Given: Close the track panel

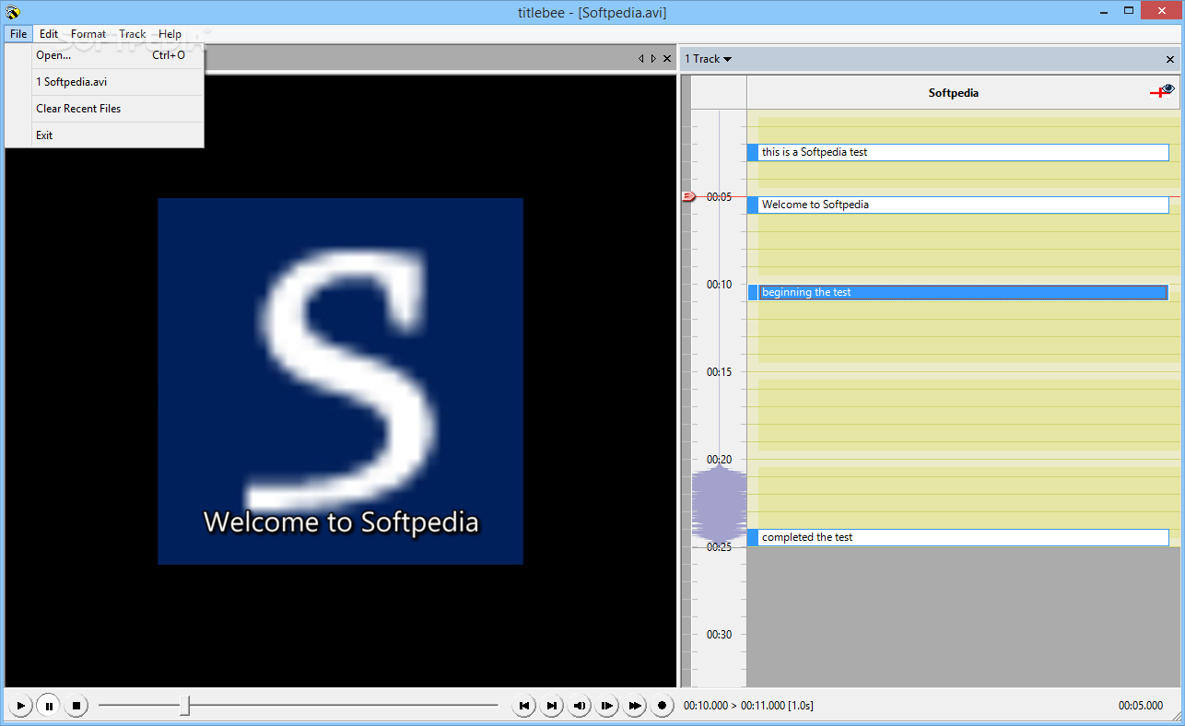Looking at the screenshot, I should pos(1170,59).
